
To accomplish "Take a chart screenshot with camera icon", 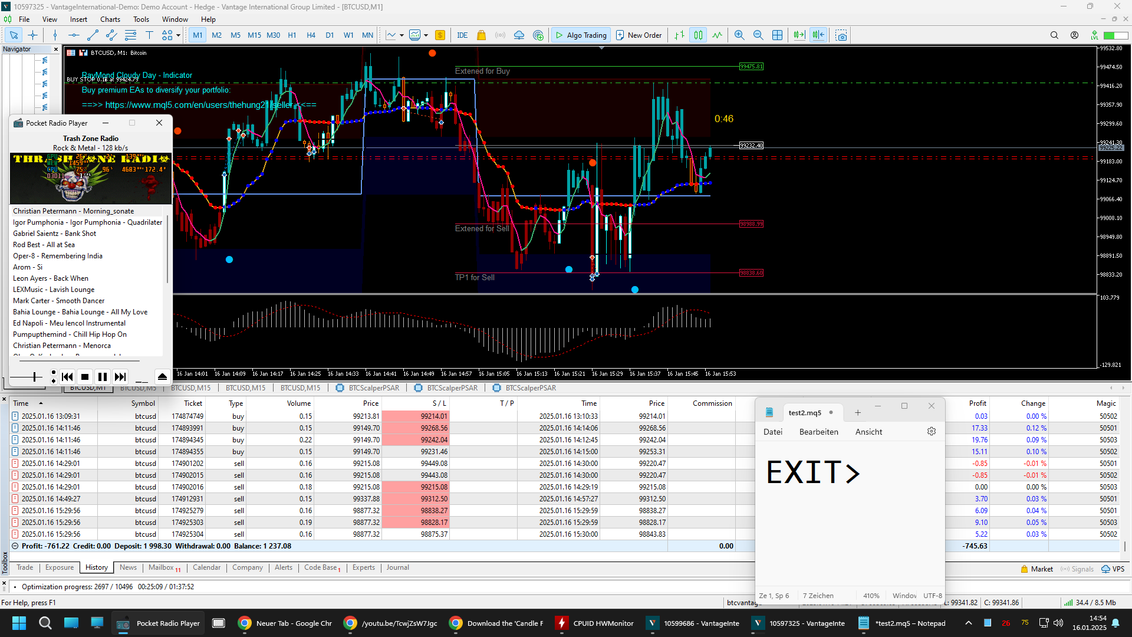I will click(841, 35).
